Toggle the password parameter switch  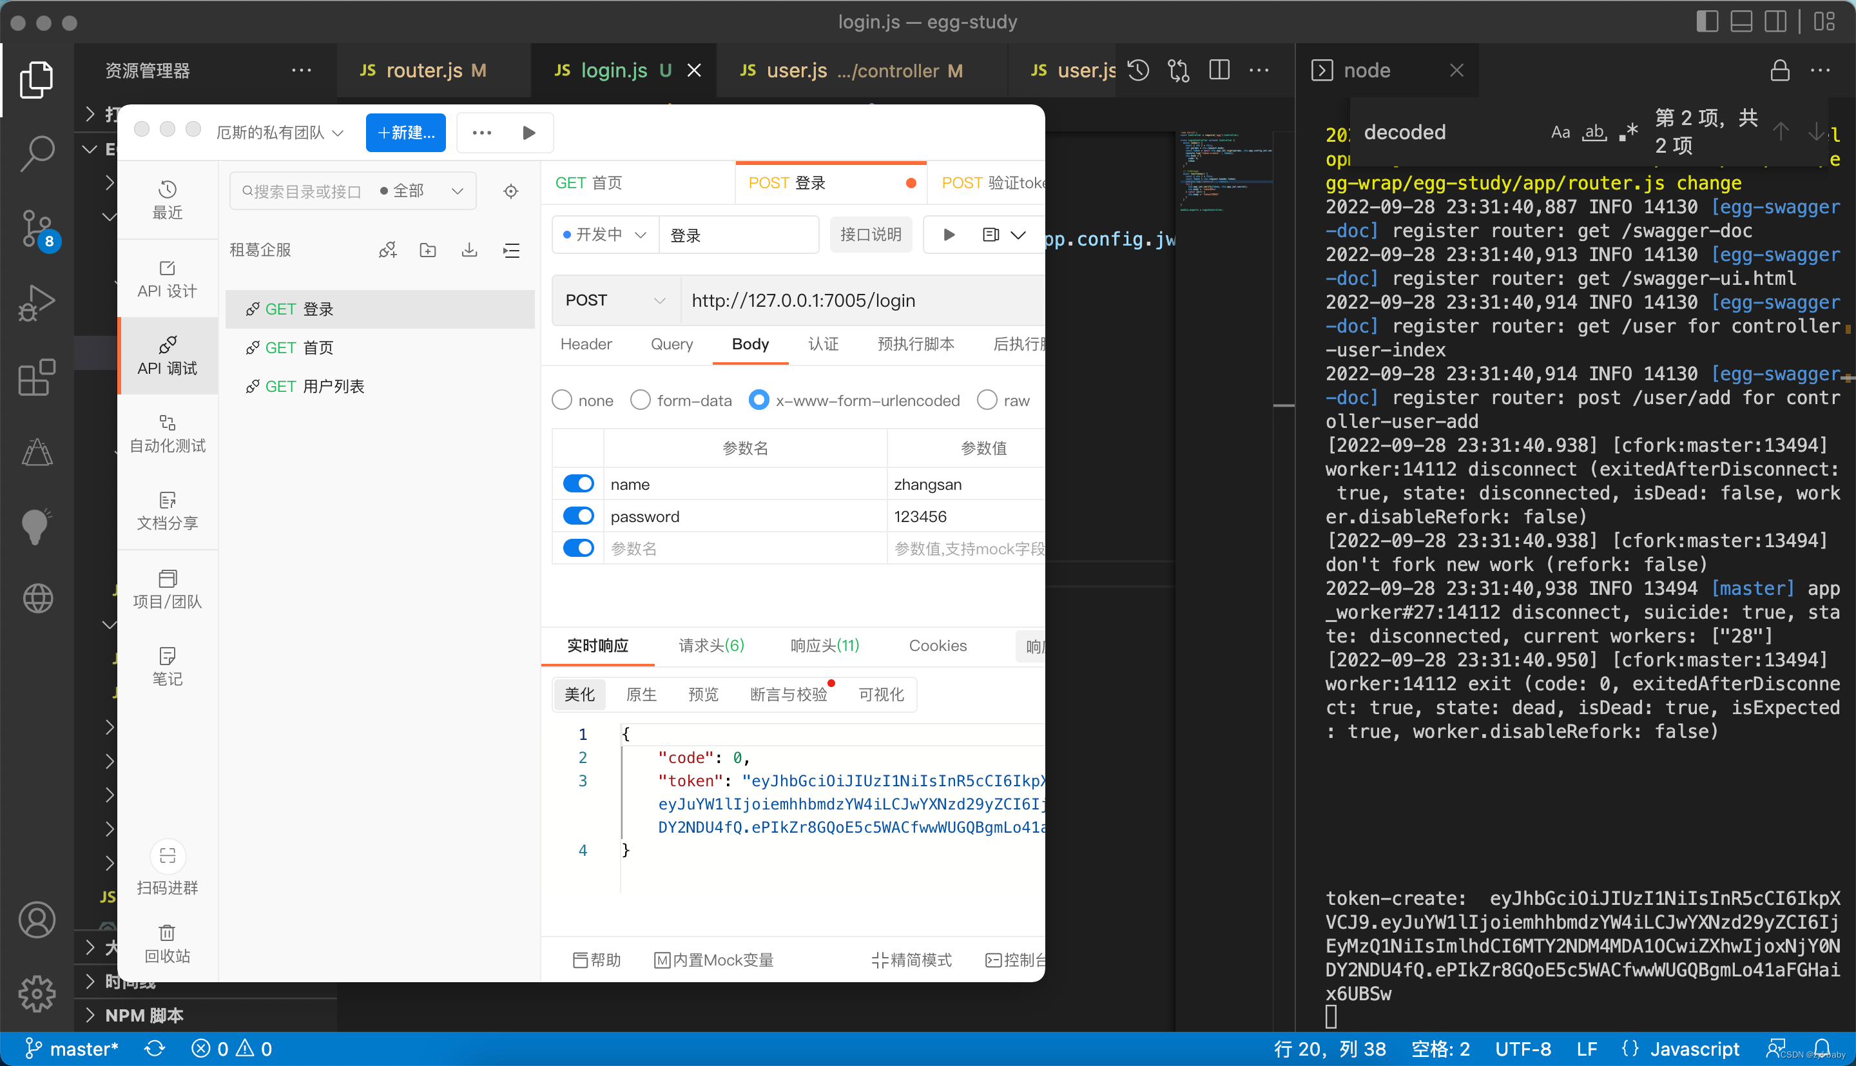pyautogui.click(x=578, y=516)
